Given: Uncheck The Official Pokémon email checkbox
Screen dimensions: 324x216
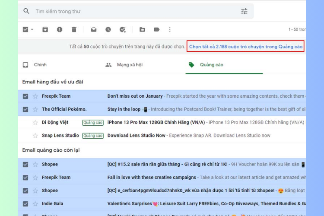Looking at the screenshot, I should click(25, 109).
